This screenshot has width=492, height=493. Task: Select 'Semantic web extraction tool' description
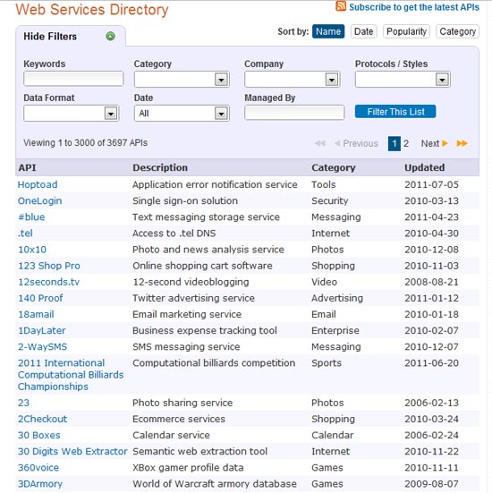click(199, 452)
